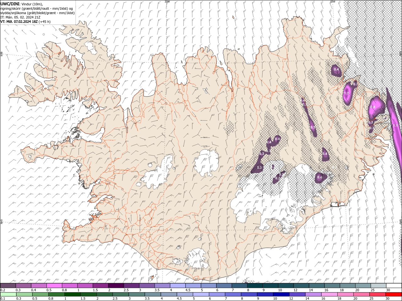
Task: Pick the light grey snow swatch labelled 25
Action: pos(379,286)
